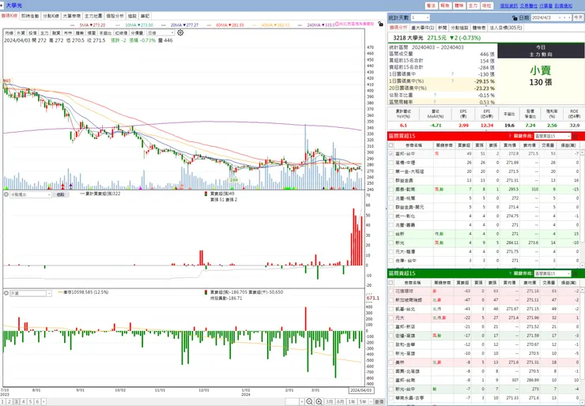The height and width of the screenshot is (406, 585).
Task: Switch to the 即時走勢 tab
Action: (x=30, y=16)
